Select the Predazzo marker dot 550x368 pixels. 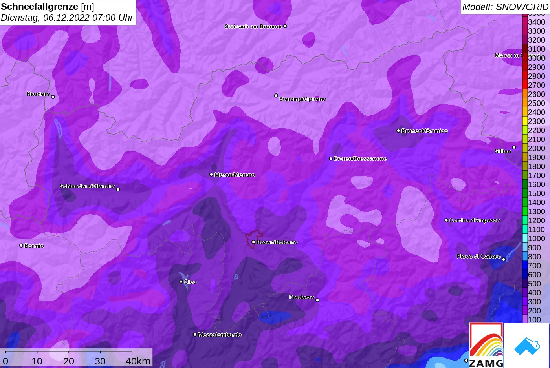click(x=317, y=300)
